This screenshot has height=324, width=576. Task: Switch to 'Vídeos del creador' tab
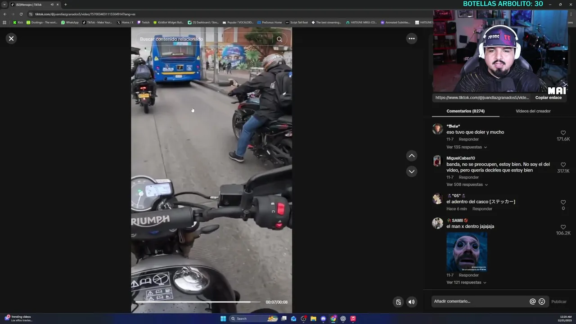point(533,111)
